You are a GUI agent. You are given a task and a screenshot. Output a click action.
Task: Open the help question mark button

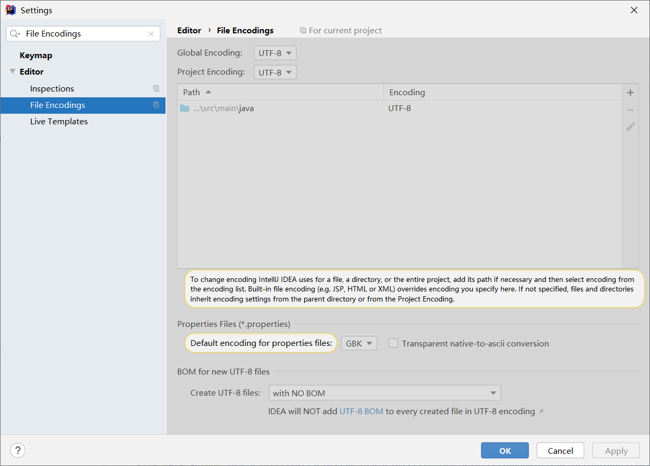point(17,450)
